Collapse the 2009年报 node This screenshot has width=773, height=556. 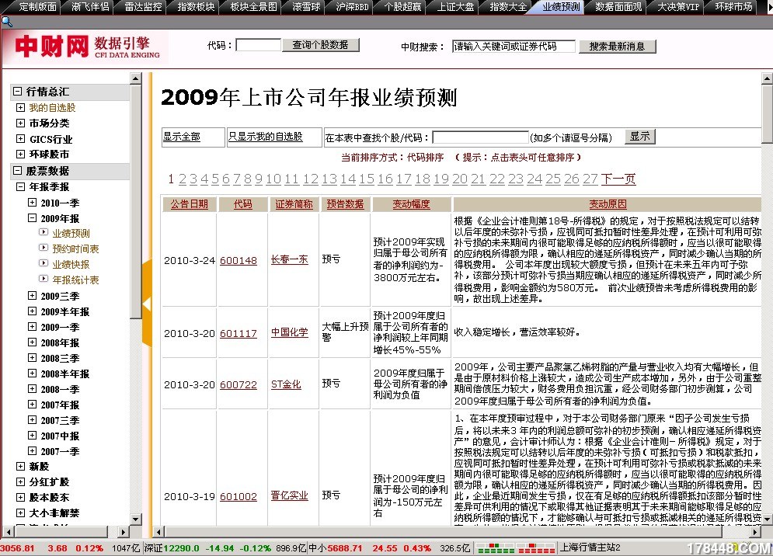32,218
